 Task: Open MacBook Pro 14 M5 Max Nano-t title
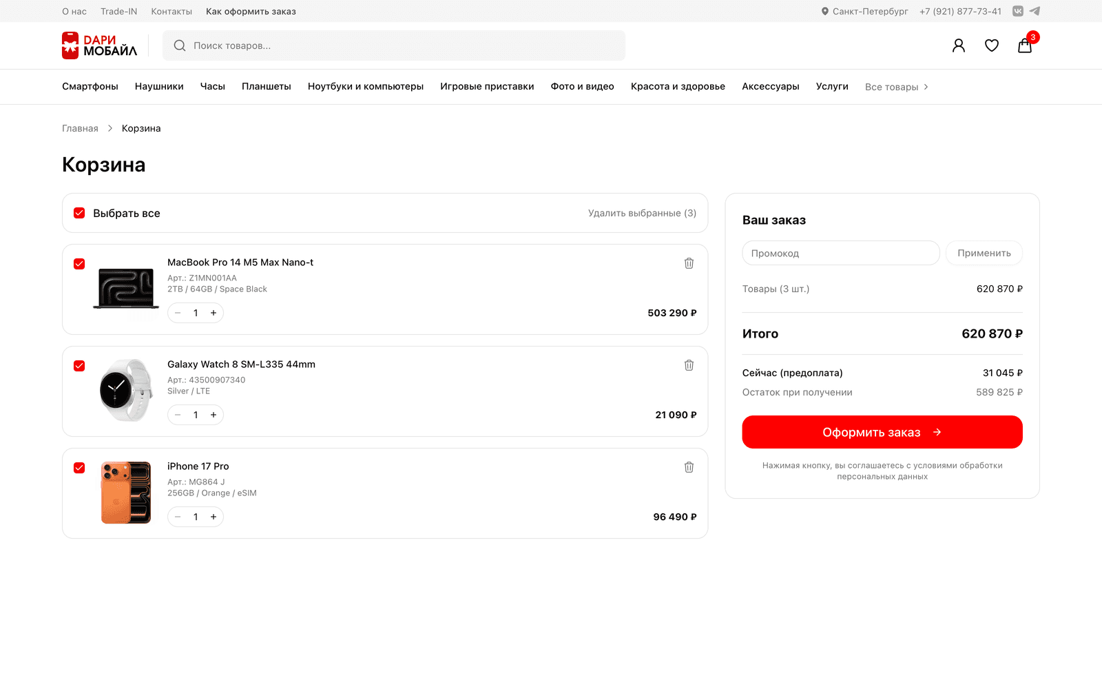(240, 263)
